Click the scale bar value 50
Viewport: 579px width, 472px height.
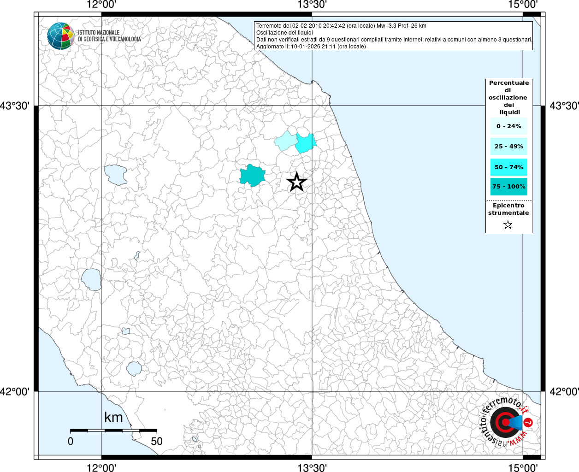click(157, 441)
